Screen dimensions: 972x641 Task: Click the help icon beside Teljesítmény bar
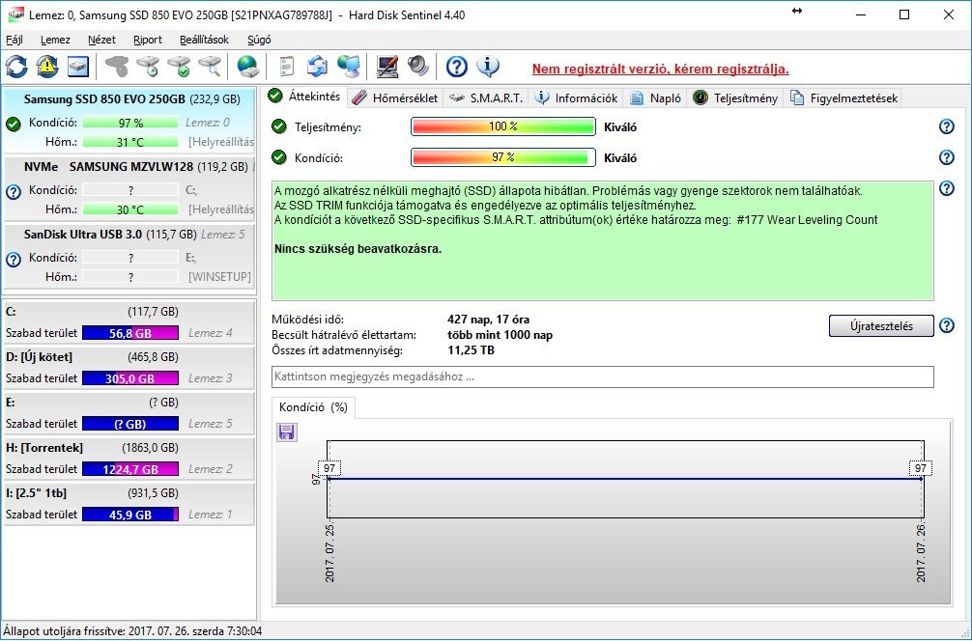pos(947,126)
